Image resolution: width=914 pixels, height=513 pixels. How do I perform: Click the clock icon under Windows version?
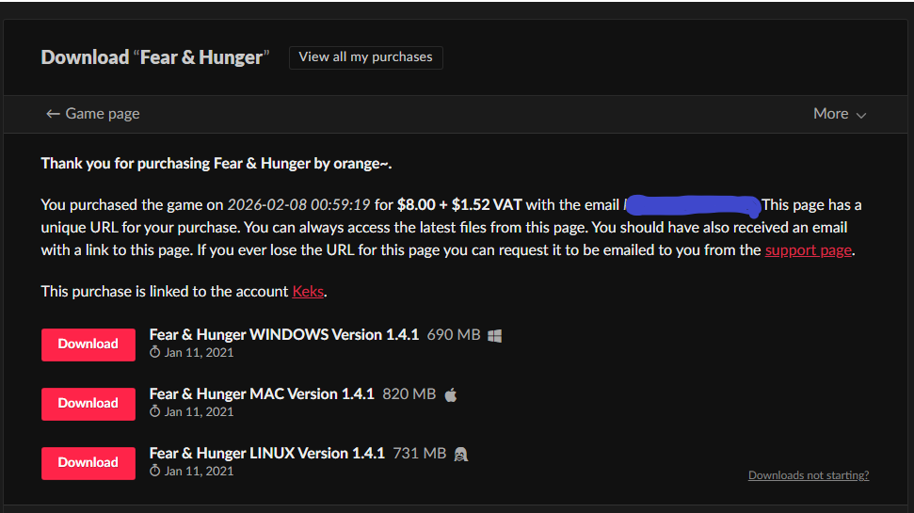154,351
